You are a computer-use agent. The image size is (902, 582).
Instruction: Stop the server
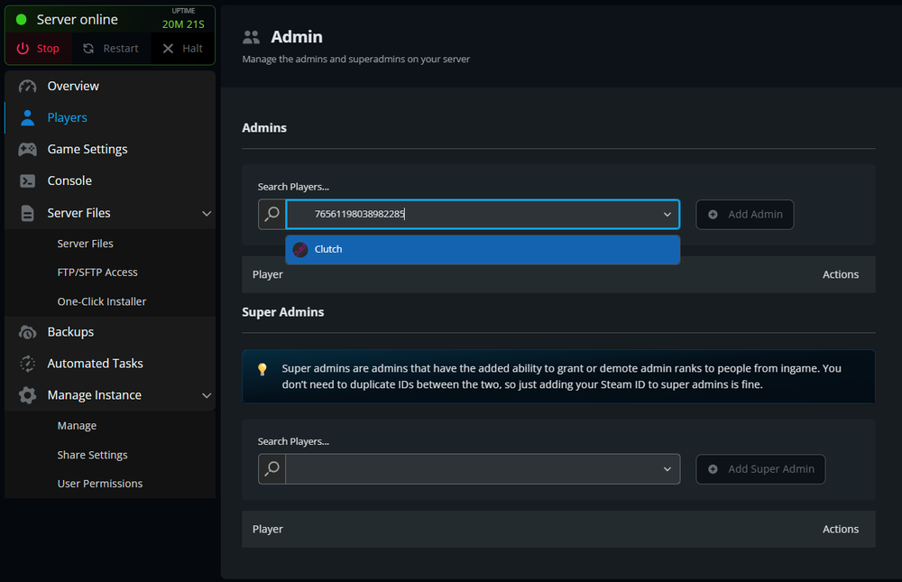(39, 49)
